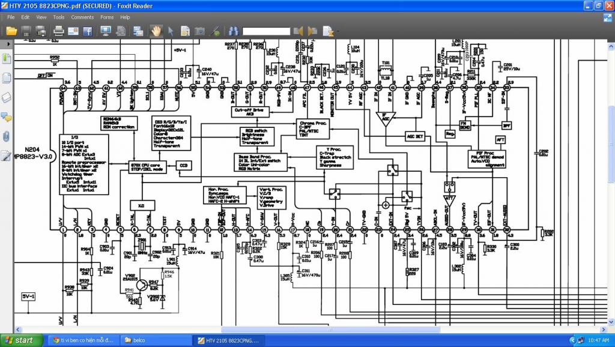615x347 pixels.
Task: Open the Pages thumbnails panel icon
Action: 7,78
